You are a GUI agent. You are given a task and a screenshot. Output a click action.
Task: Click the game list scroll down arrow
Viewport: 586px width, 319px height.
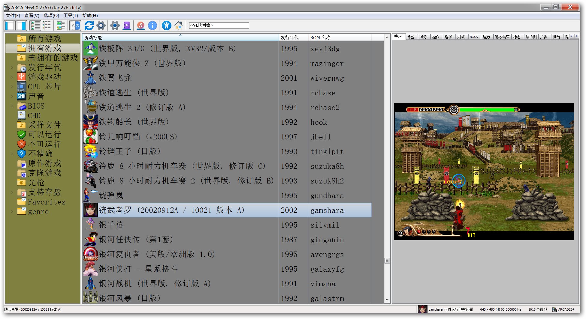point(387,300)
